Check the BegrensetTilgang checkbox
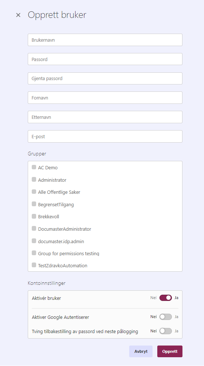 [x=34, y=204]
